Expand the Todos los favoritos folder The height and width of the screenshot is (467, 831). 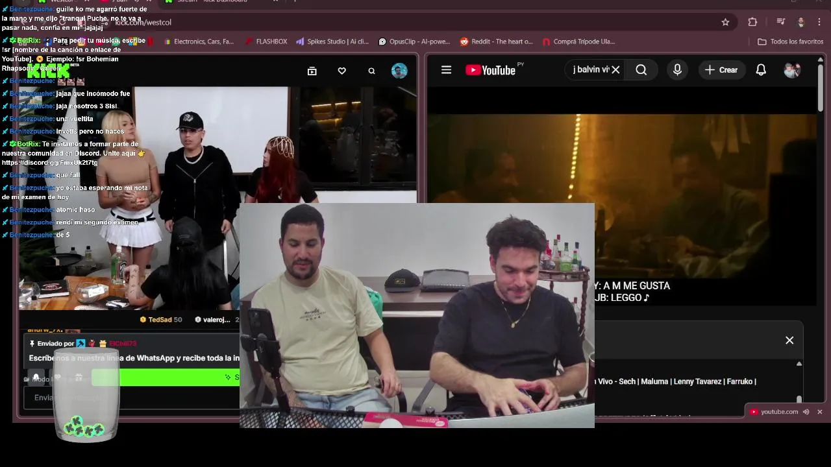click(790, 42)
